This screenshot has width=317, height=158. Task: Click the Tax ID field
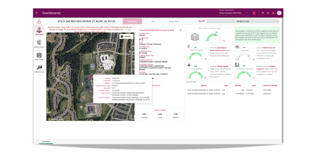243,21
